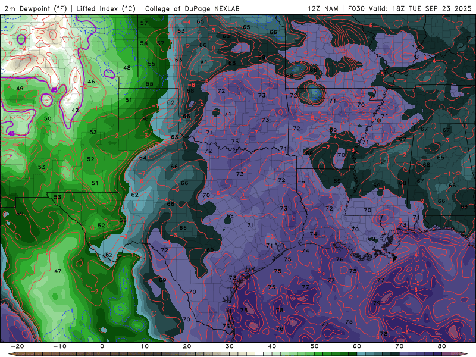Select the "20" tick label on the color scale
476x357 pixels.
187,346
